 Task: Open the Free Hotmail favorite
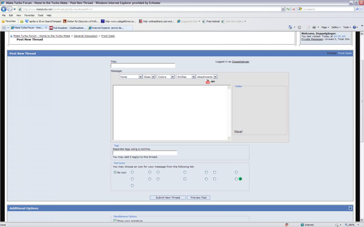(211, 21)
